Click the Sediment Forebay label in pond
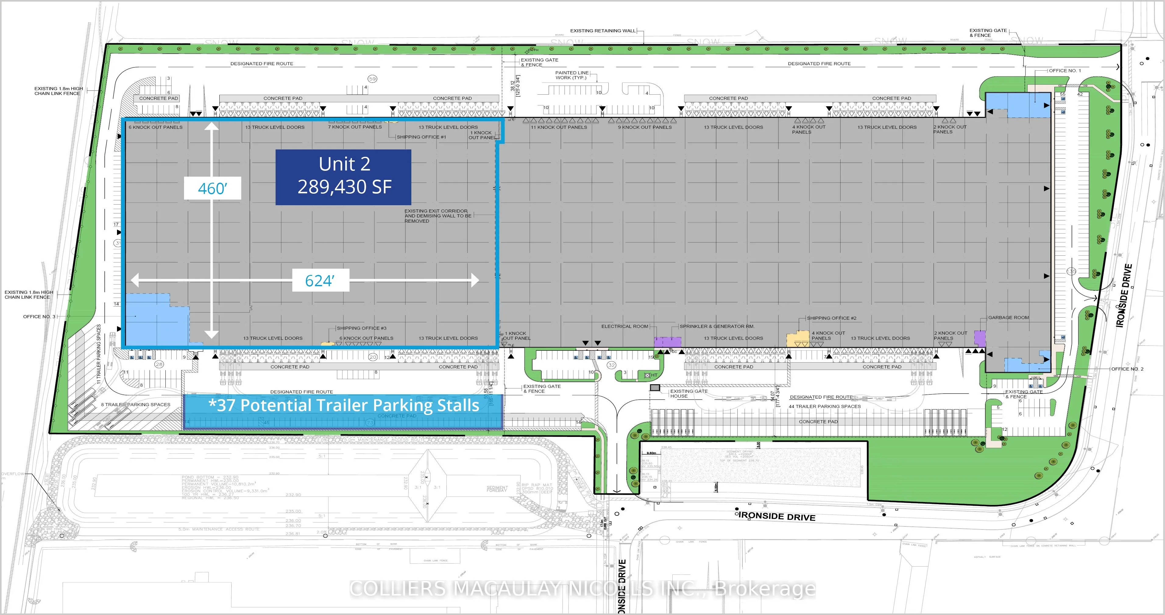1165x615 pixels. 497,489
